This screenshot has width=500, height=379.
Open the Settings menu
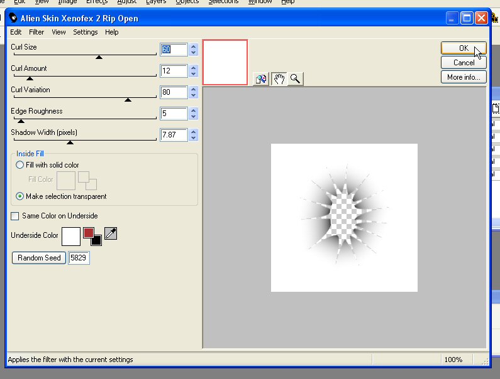pyautogui.click(x=85, y=32)
